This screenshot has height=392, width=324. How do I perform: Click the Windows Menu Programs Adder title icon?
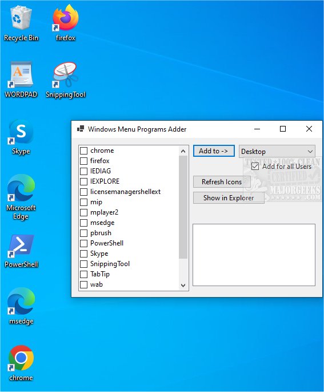(x=81, y=129)
